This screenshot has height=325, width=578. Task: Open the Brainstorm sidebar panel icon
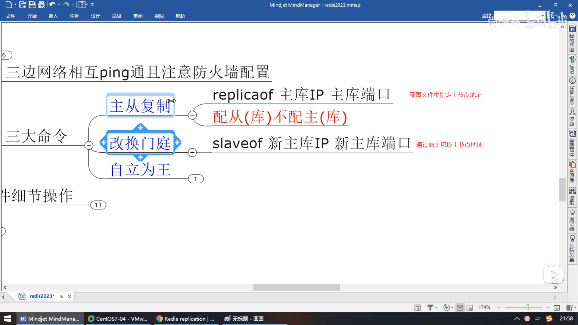click(x=572, y=239)
